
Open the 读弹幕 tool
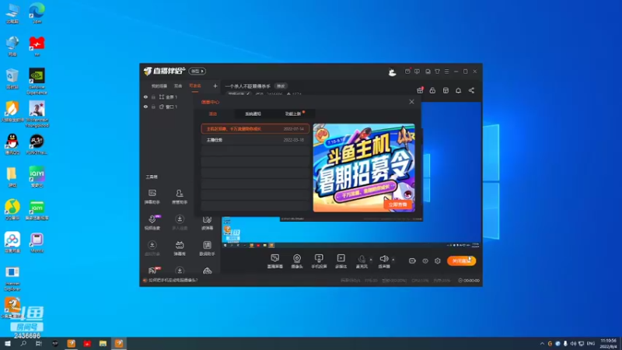point(207,222)
